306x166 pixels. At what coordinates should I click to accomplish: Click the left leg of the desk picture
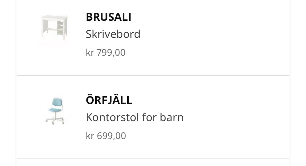(x=45, y=28)
